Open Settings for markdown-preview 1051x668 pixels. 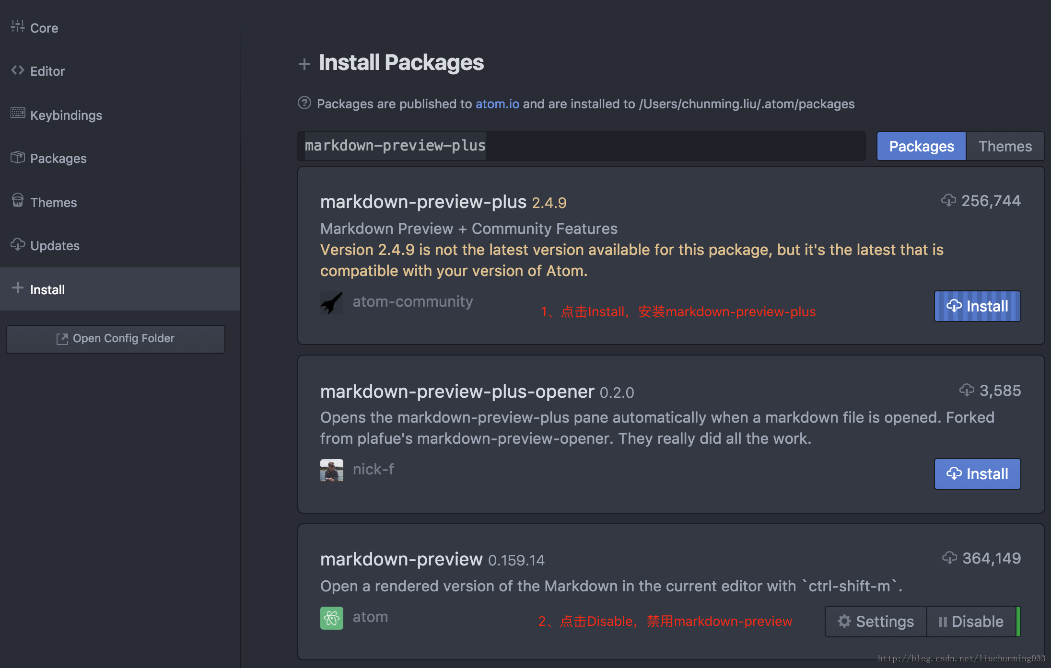(876, 622)
